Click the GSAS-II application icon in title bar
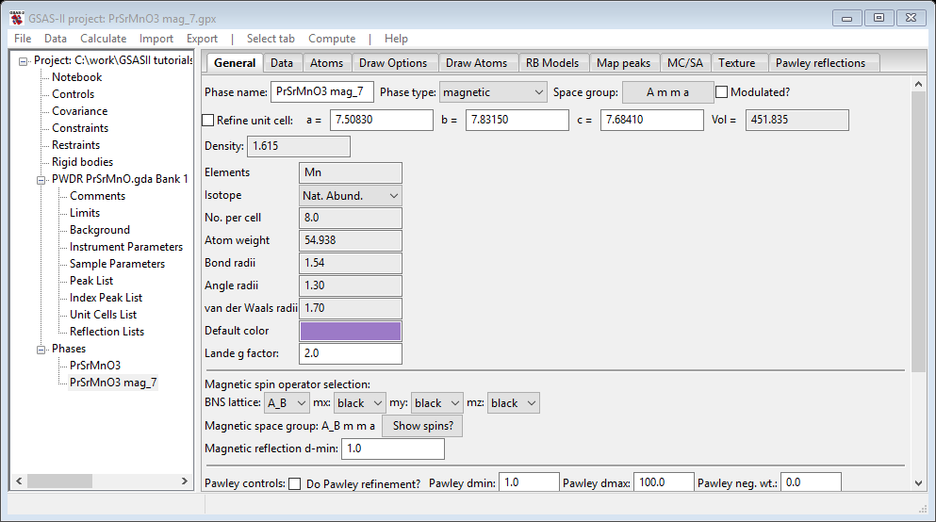This screenshot has width=936, height=522. (17, 18)
